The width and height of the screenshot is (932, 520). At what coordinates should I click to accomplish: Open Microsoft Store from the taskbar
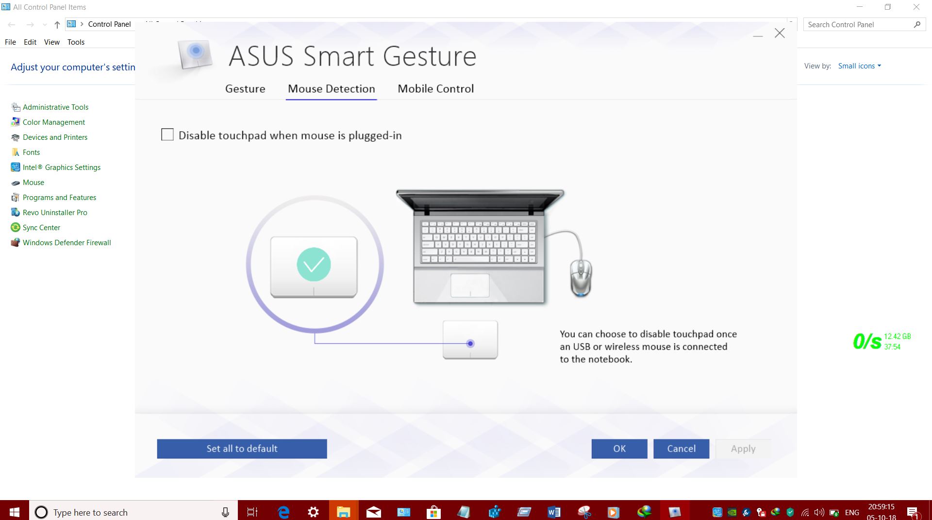click(x=433, y=512)
